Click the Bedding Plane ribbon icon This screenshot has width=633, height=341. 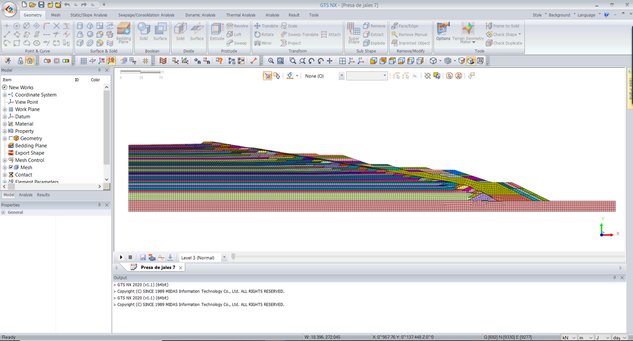click(x=124, y=32)
